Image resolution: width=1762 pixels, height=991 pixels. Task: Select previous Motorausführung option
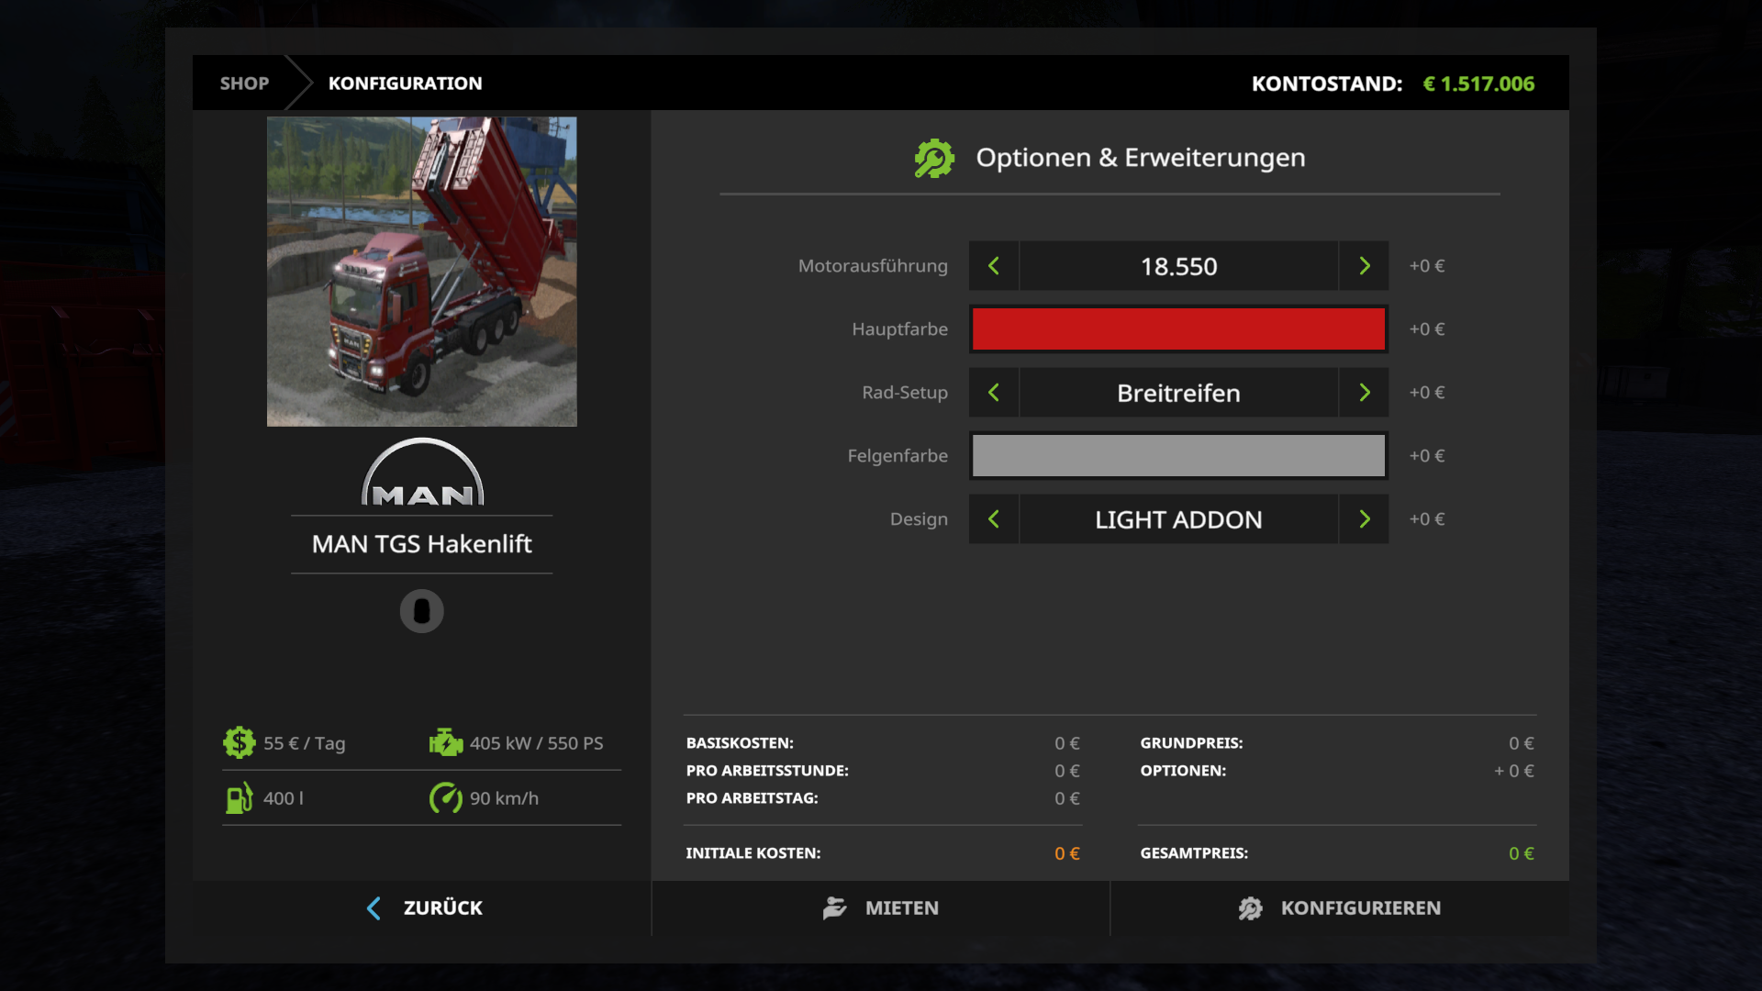pyautogui.click(x=994, y=266)
